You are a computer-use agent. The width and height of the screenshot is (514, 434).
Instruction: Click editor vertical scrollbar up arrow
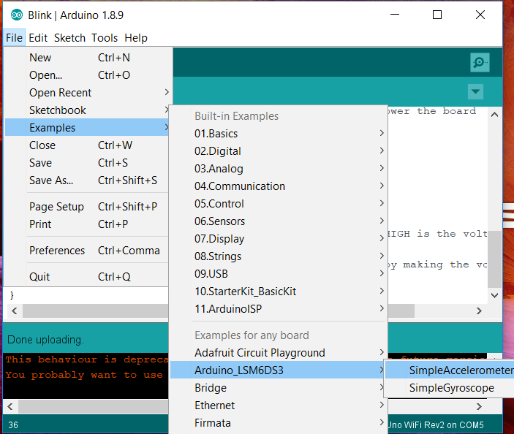click(495, 115)
